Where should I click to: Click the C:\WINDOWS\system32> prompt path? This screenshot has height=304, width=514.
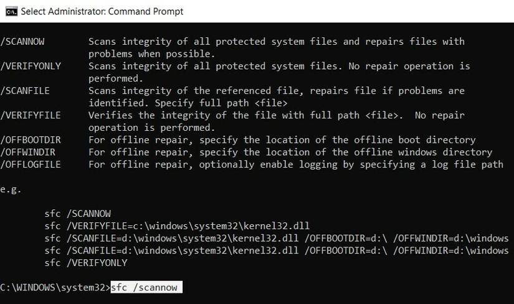[x=55, y=287]
